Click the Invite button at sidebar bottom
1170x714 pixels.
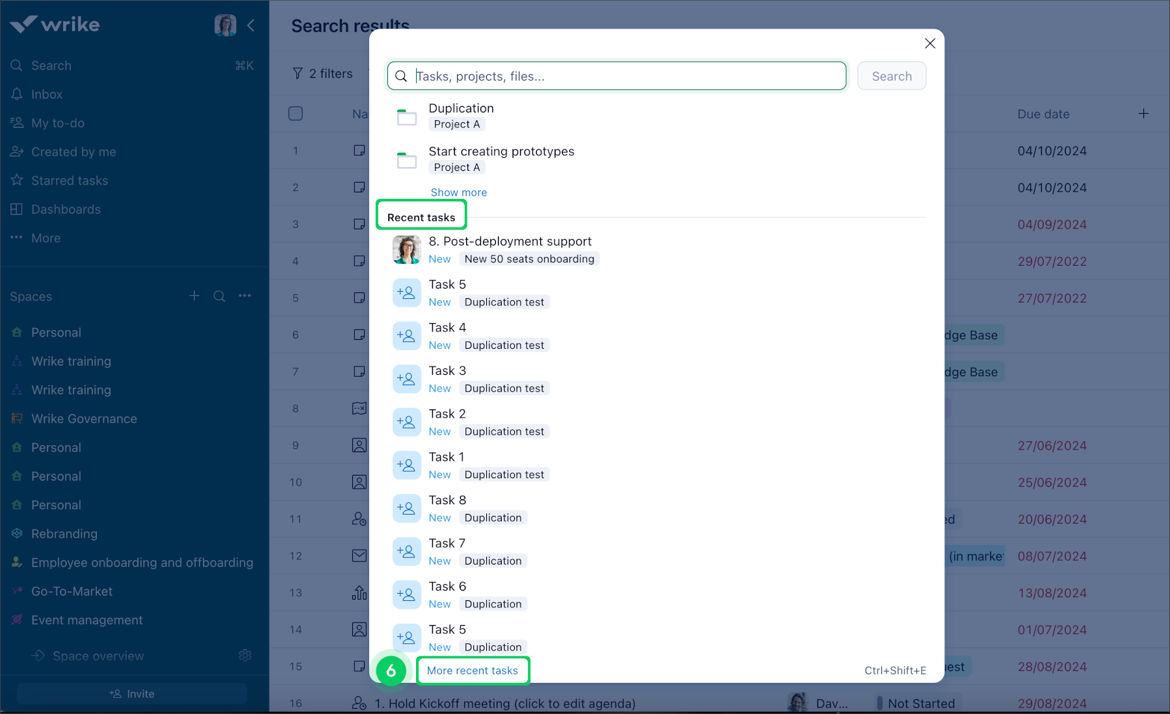pos(132,694)
